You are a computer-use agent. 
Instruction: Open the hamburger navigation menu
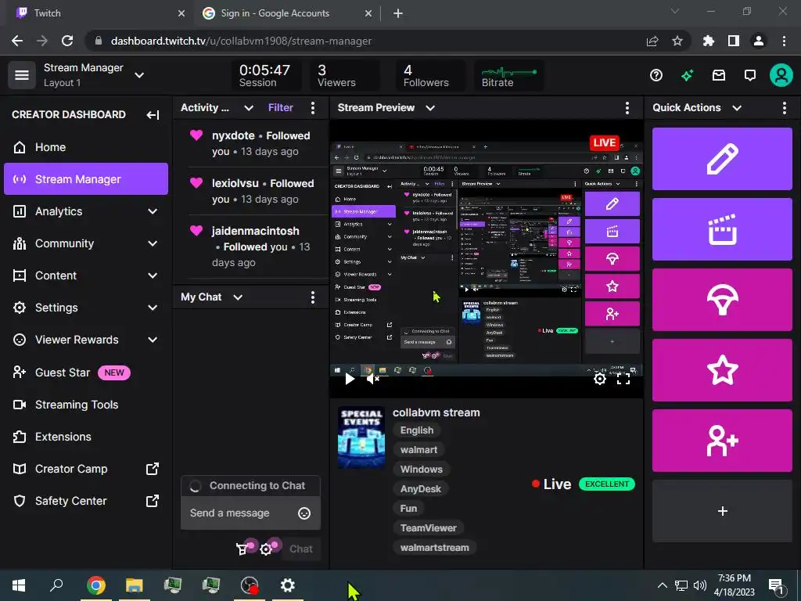[x=21, y=75]
